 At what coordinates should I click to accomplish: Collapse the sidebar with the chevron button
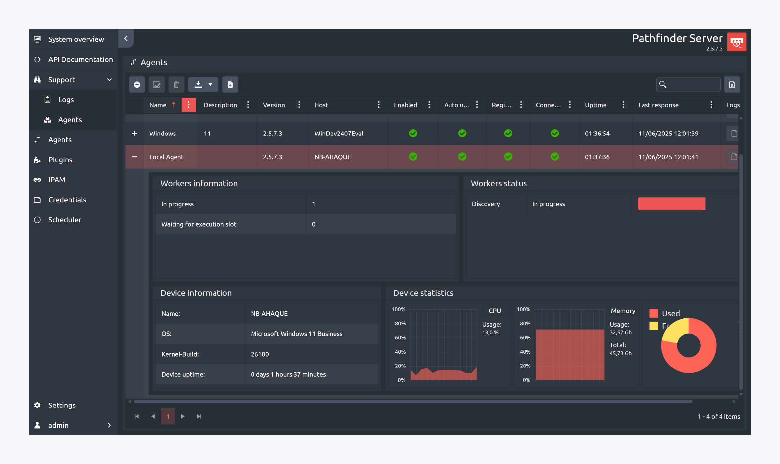(126, 39)
